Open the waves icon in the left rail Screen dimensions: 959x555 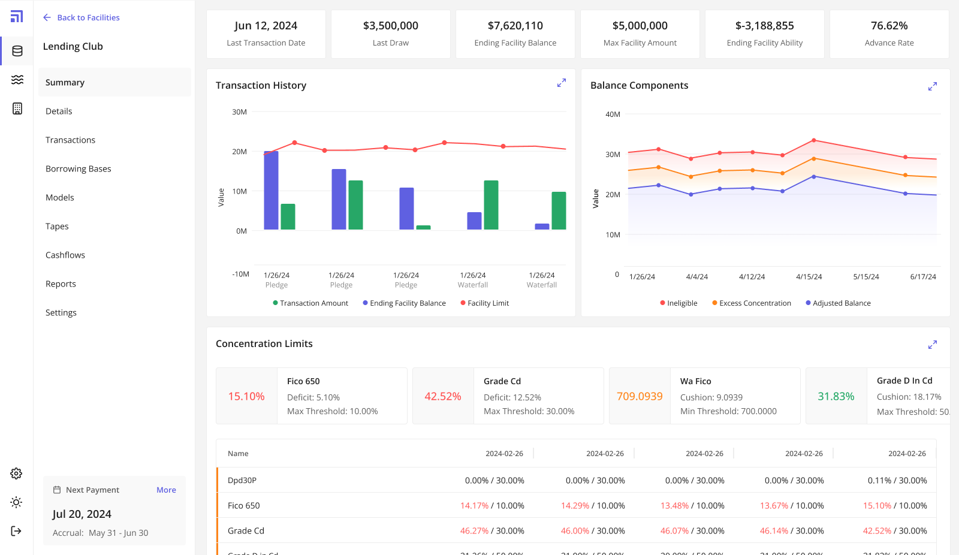[x=17, y=80]
